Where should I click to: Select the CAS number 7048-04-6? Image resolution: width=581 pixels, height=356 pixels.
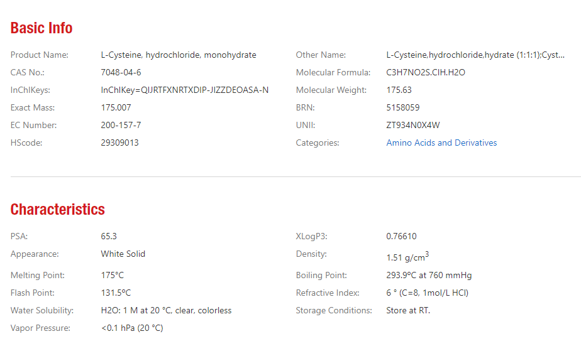pos(121,73)
